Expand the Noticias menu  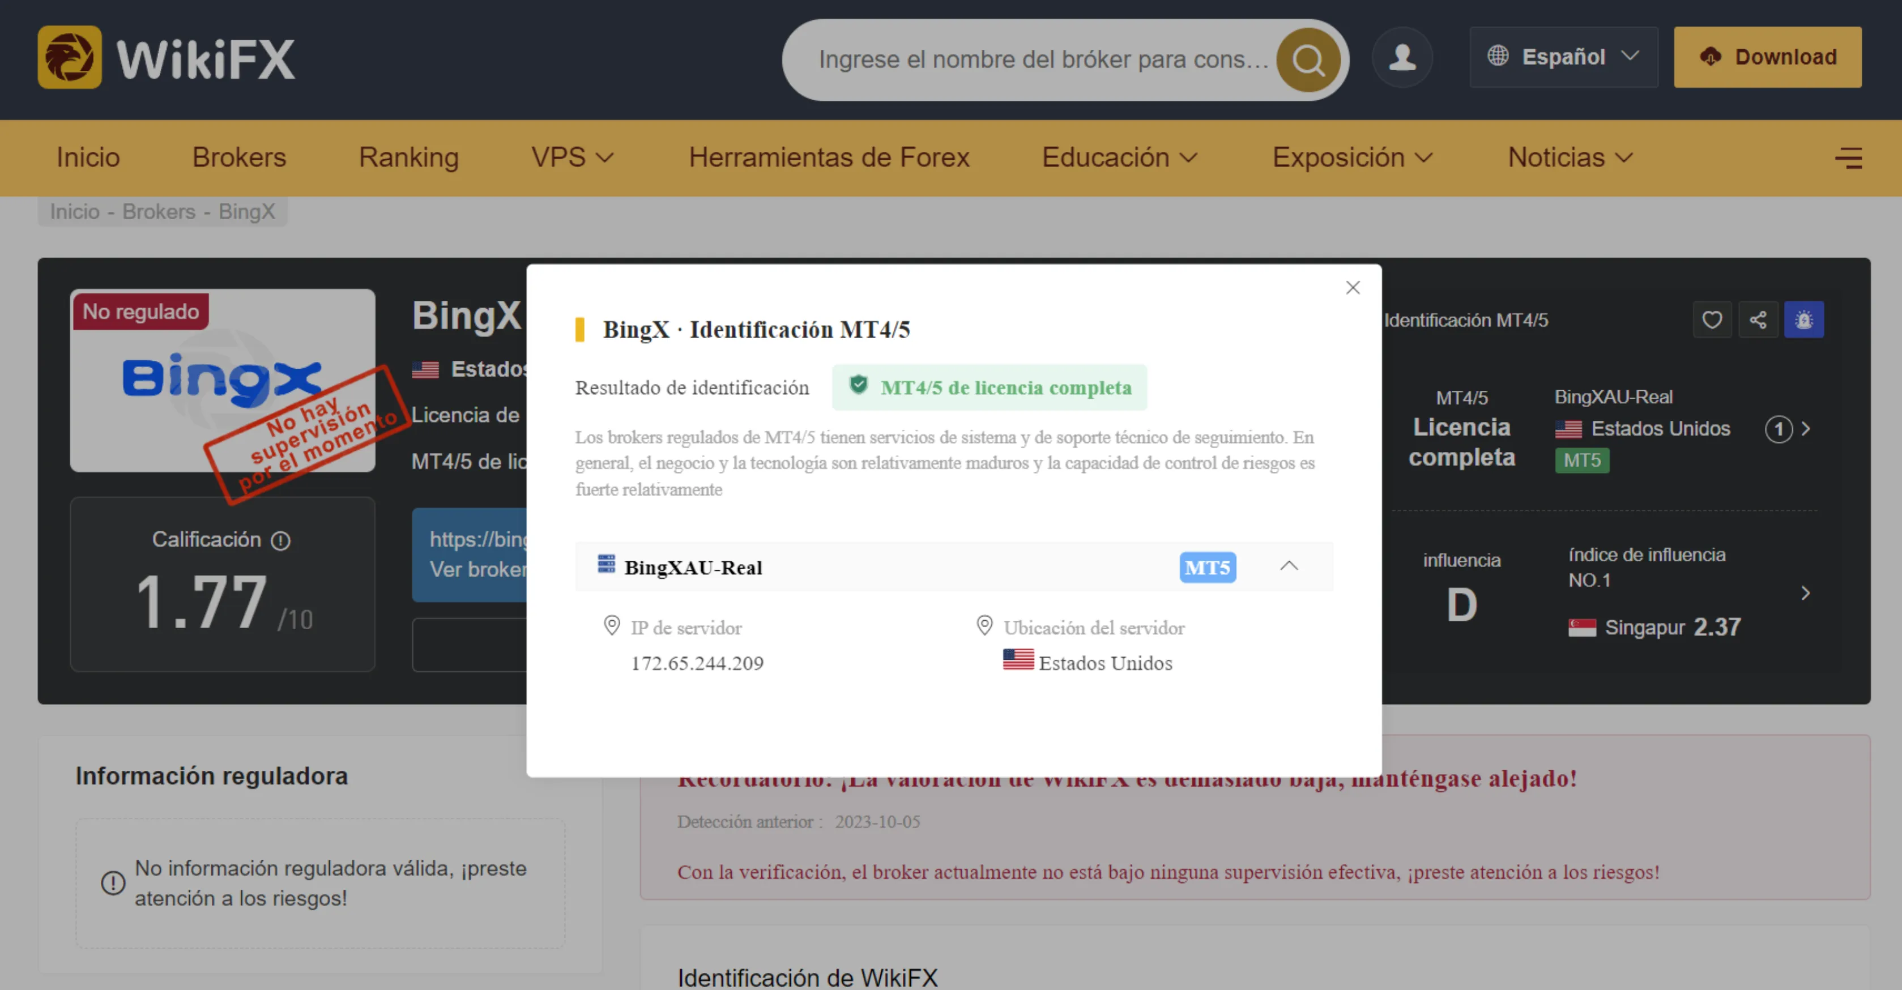[1570, 157]
